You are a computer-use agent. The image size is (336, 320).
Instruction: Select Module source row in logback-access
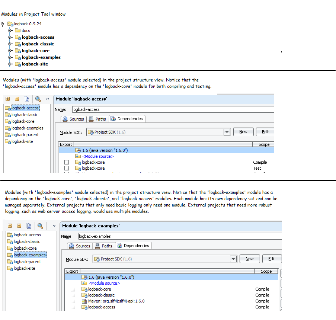(x=166, y=156)
